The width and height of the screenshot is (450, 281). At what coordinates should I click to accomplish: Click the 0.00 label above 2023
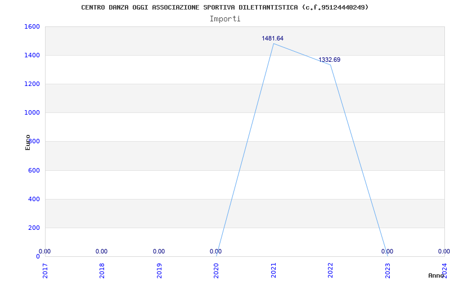click(x=387, y=251)
